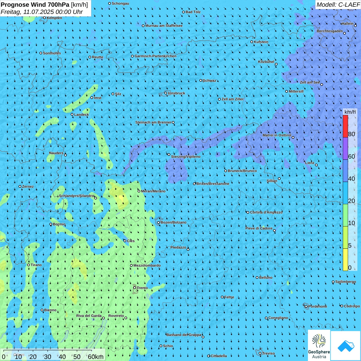Click the '60km' scale bar label
Viewport: 361px width, 361px height.
click(96, 357)
